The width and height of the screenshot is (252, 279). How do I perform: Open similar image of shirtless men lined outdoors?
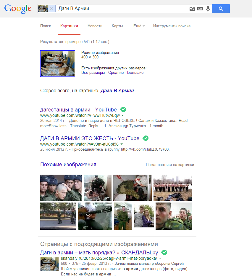coord(172,188)
